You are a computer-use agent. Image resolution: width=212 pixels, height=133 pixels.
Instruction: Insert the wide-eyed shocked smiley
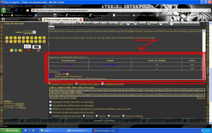click(x=23, y=38)
